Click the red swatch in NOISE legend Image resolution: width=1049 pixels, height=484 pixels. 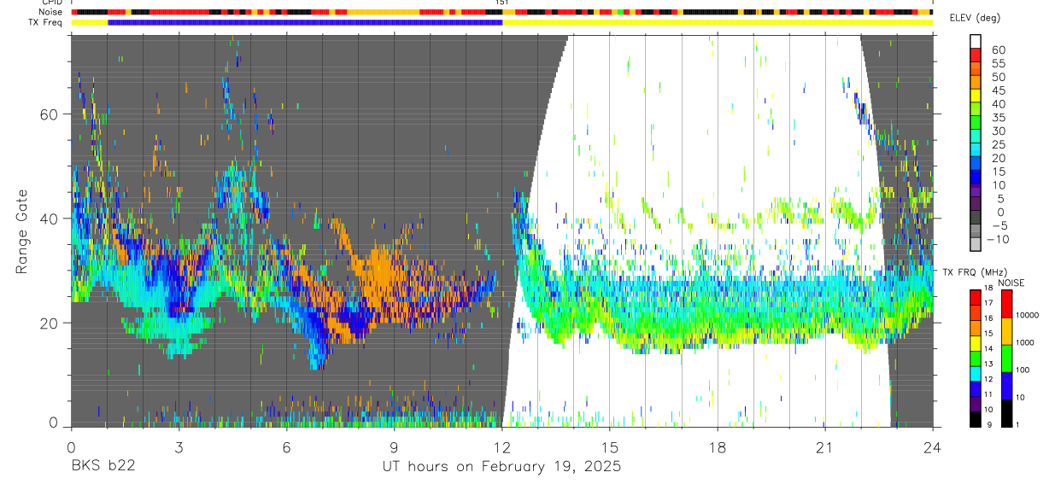pos(1005,303)
